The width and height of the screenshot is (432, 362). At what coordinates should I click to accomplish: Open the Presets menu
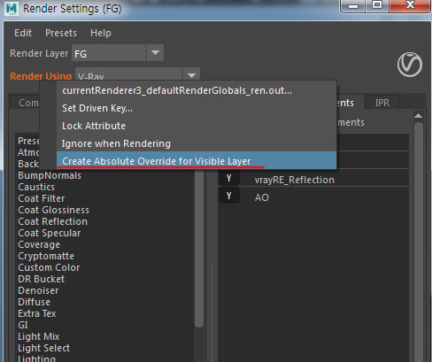pyautogui.click(x=61, y=33)
